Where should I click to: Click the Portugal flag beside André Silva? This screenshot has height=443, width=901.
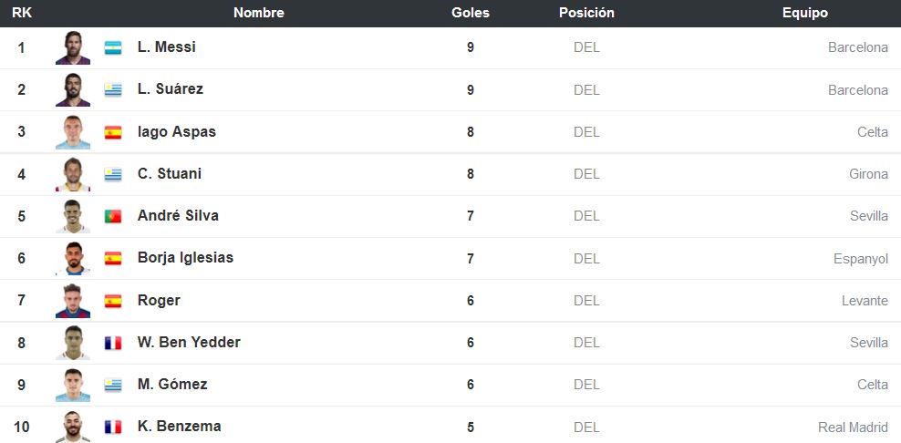coord(113,216)
